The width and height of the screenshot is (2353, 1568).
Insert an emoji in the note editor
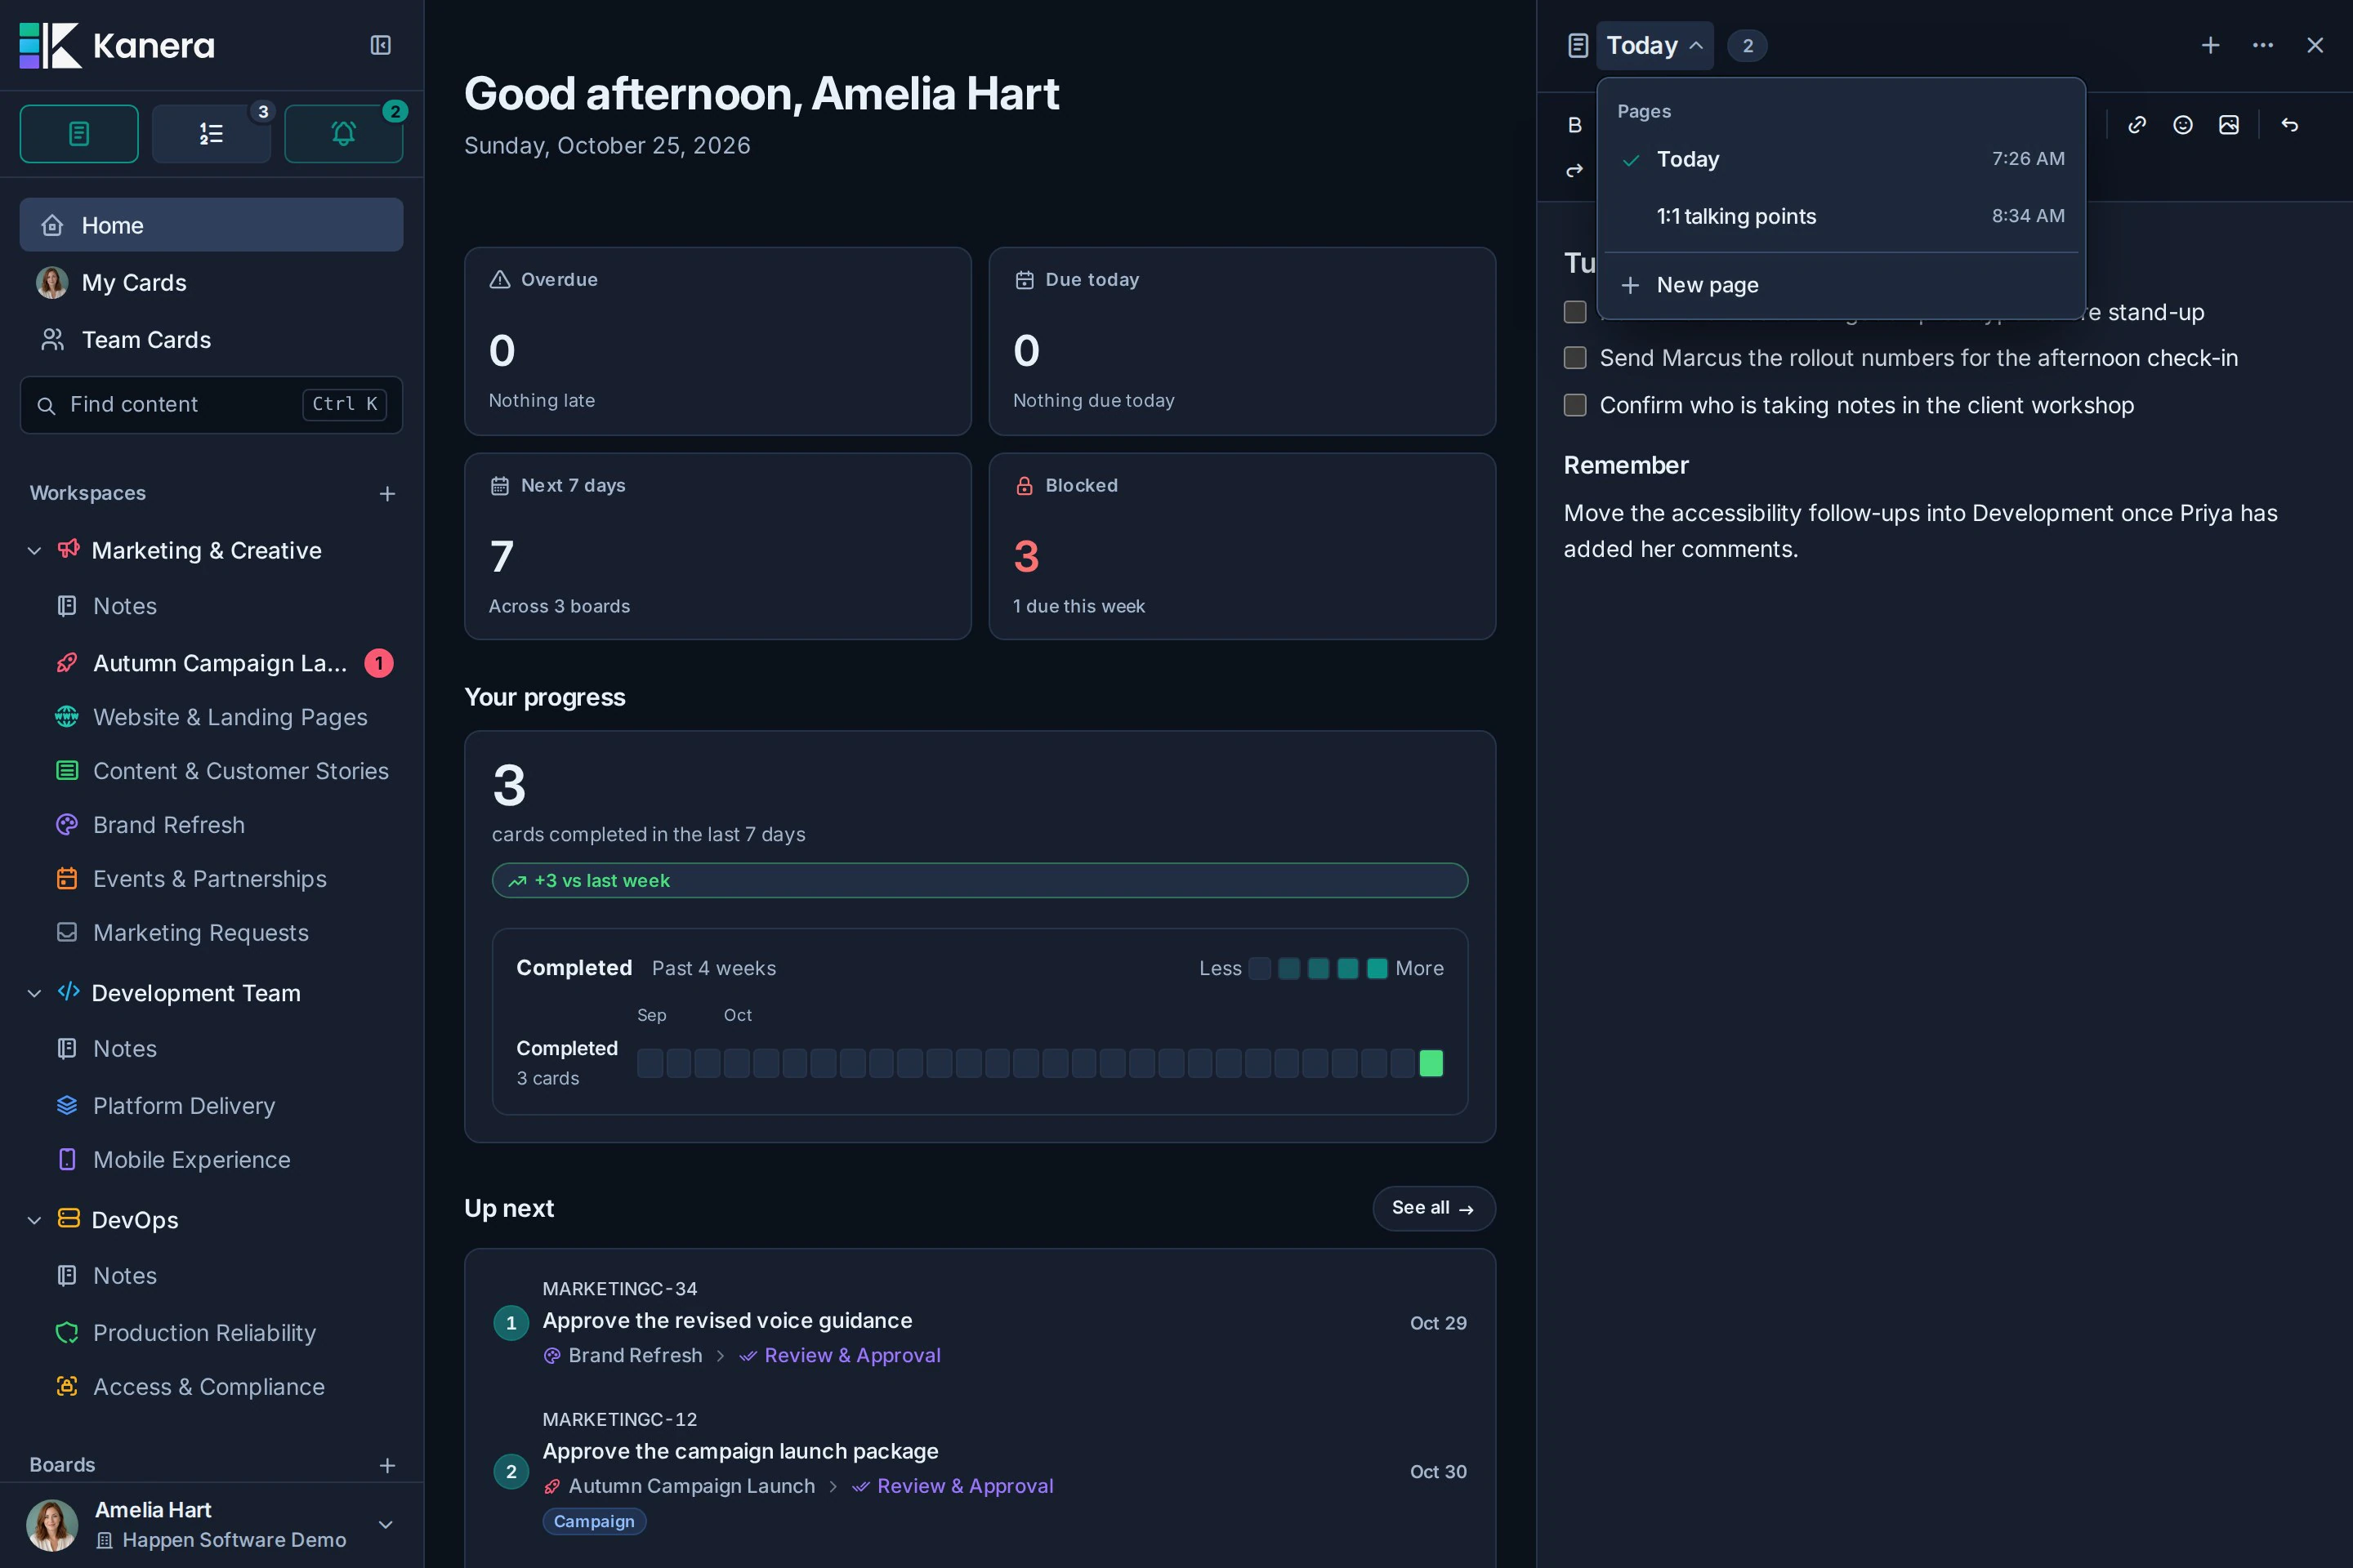(x=2183, y=125)
